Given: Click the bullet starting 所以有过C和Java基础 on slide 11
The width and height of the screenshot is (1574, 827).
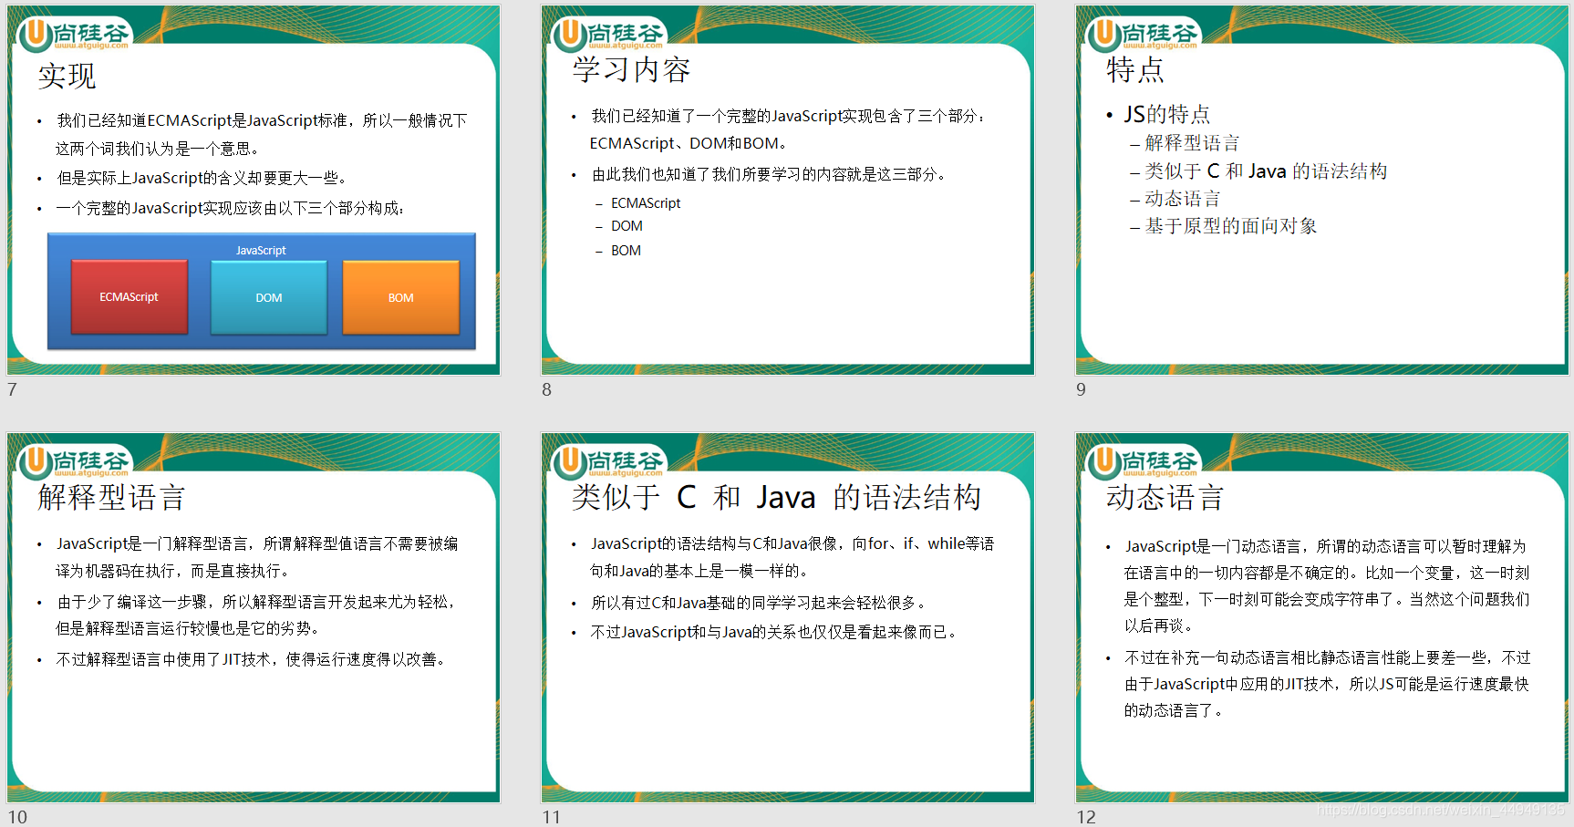Looking at the screenshot, I should [x=761, y=603].
